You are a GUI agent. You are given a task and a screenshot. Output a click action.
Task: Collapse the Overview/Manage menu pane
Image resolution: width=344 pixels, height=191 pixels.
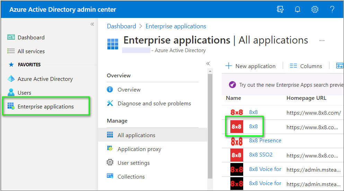click(x=208, y=64)
